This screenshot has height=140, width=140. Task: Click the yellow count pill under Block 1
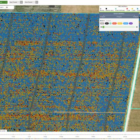pyautogui.click(x=120, y=23)
